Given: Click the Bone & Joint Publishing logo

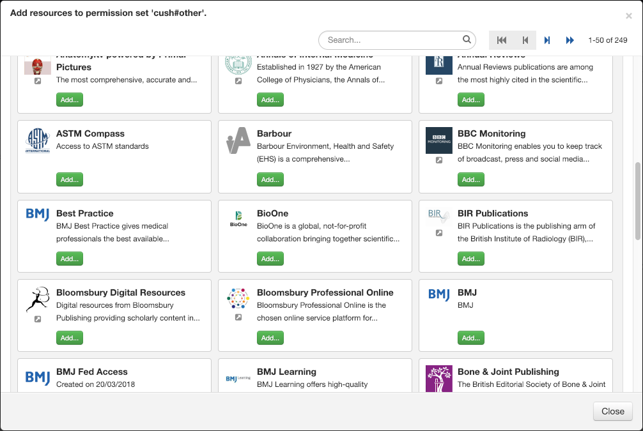Looking at the screenshot, I should [438, 378].
